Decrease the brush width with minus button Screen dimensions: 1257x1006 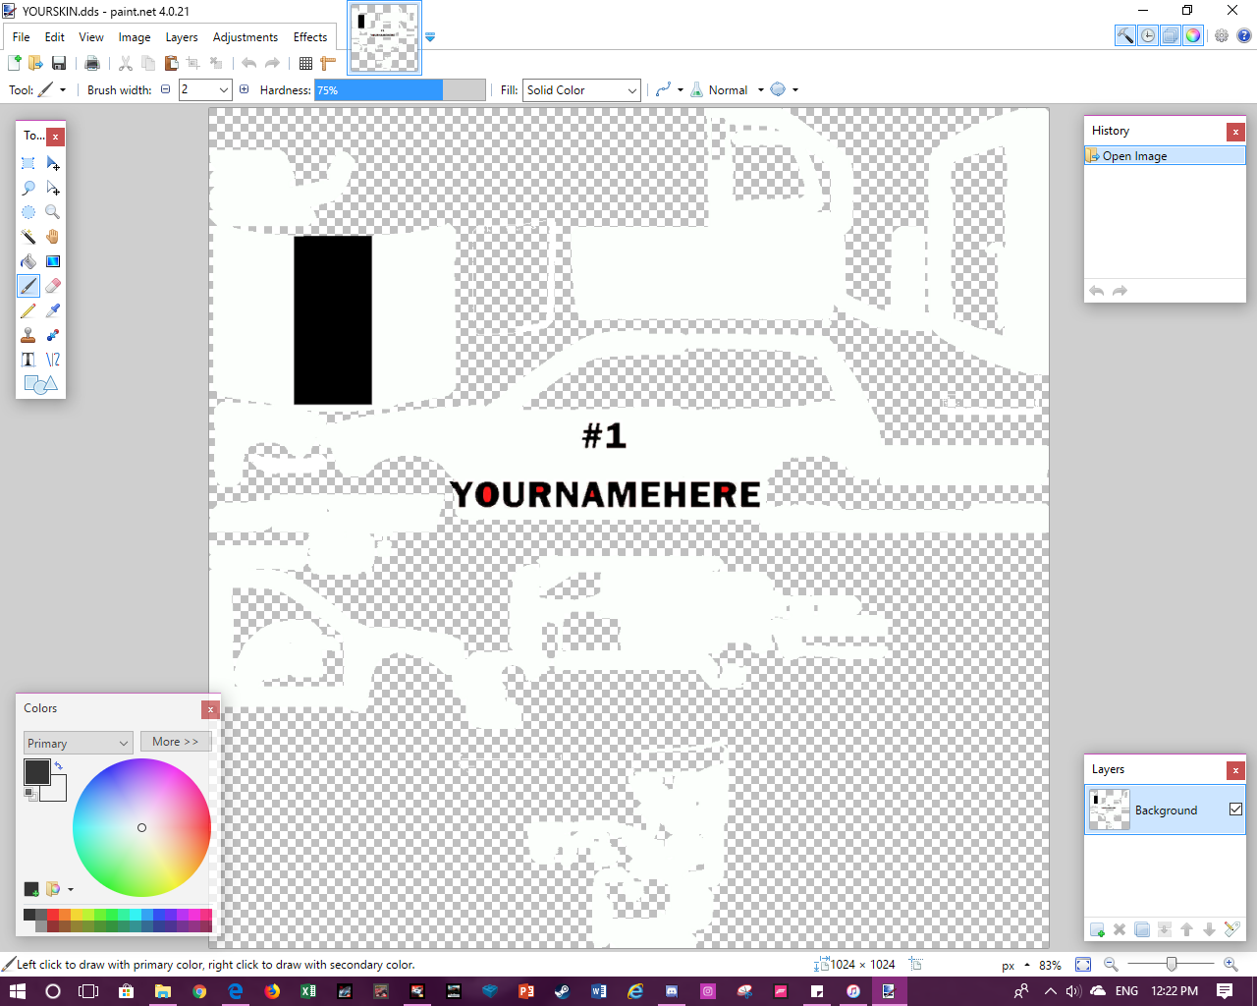[x=165, y=89]
